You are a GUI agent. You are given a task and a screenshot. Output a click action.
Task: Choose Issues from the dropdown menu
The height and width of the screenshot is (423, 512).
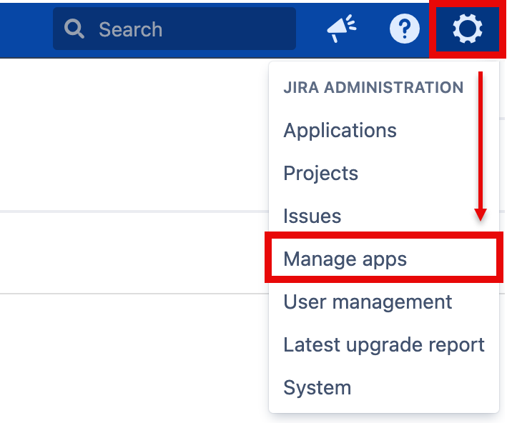[312, 217]
